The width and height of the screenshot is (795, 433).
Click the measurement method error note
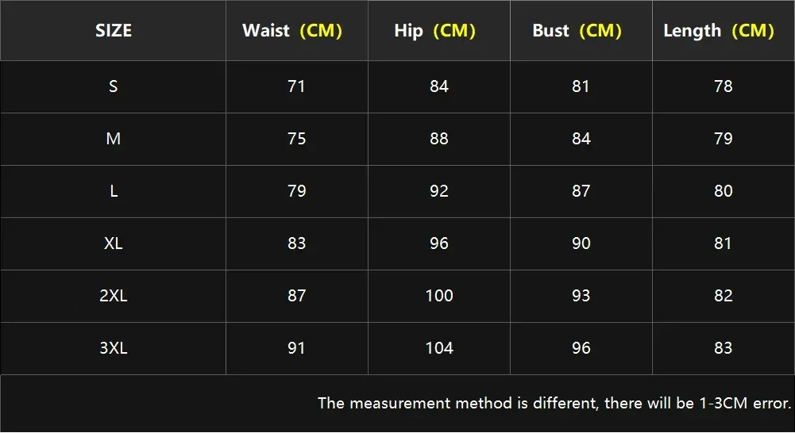(x=554, y=404)
